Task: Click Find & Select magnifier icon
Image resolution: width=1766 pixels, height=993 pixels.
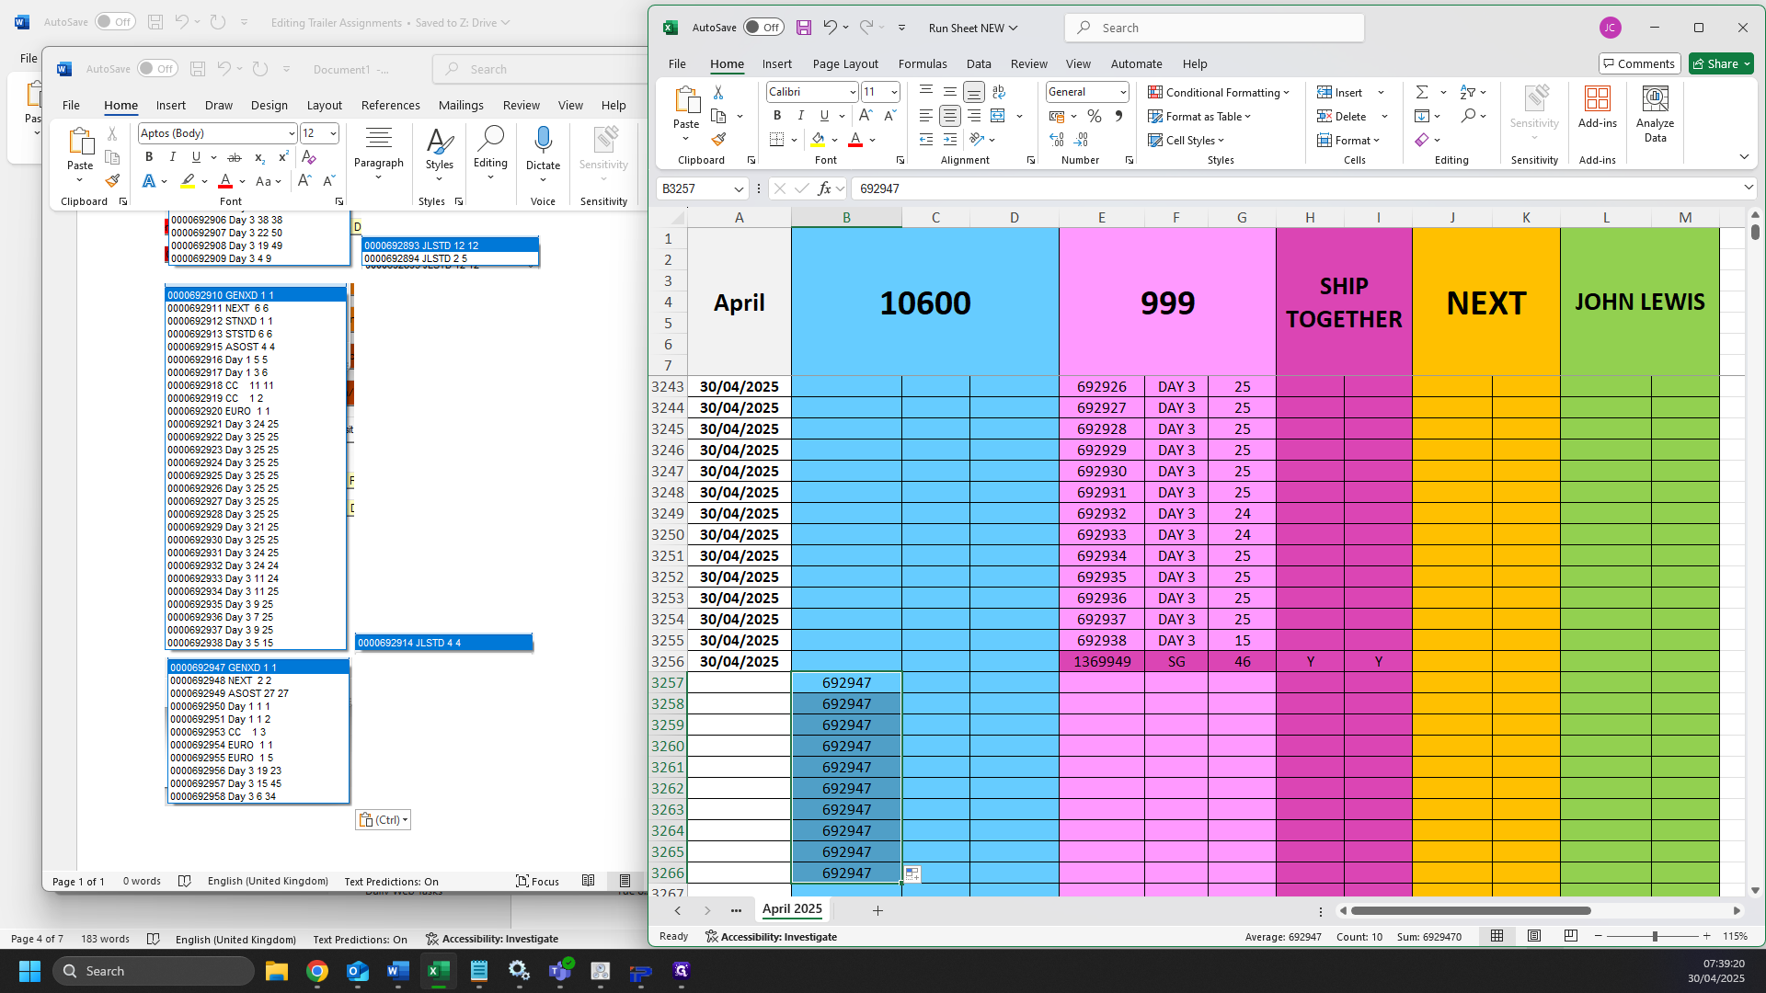Action: point(1468,116)
